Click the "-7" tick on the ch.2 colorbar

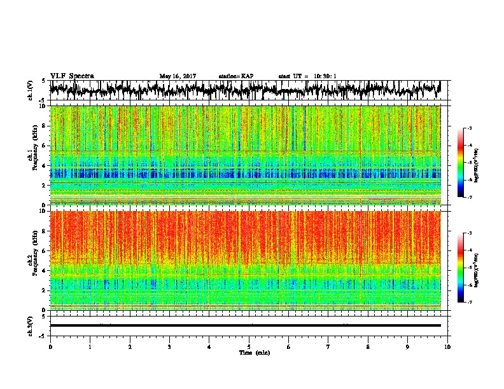click(470, 302)
